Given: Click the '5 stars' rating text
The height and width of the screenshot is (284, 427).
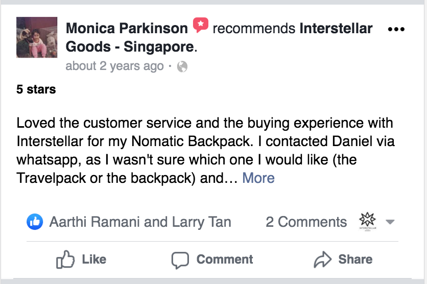Looking at the screenshot, I should click(x=36, y=90).
